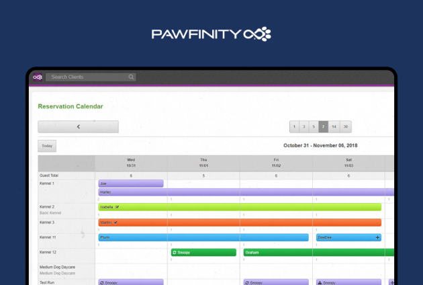This screenshot has height=285, width=423.
Task: Select the Thu 11/01 column header
Action: tap(203, 163)
